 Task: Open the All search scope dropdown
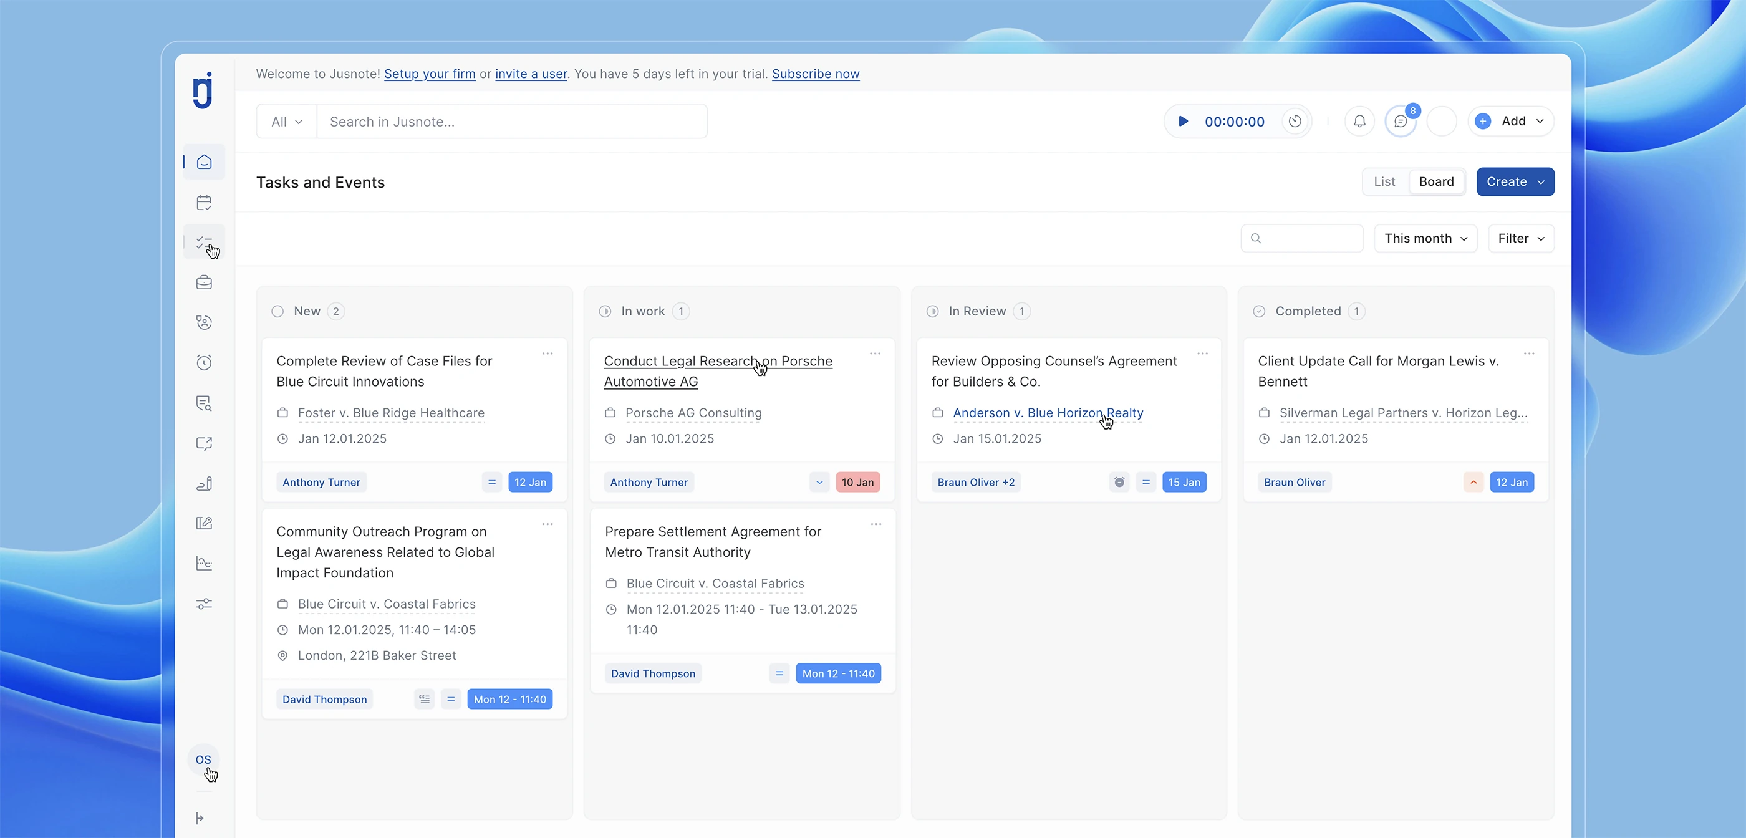coord(287,122)
